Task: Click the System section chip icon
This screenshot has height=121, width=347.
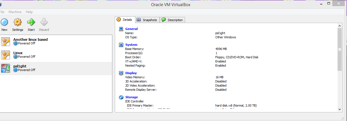Action: 121,45
